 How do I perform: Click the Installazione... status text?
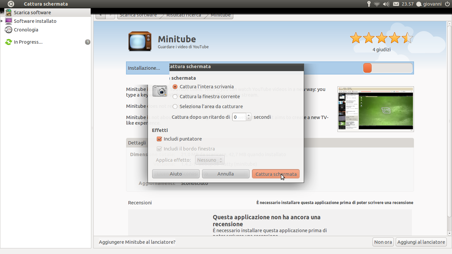pyautogui.click(x=144, y=68)
